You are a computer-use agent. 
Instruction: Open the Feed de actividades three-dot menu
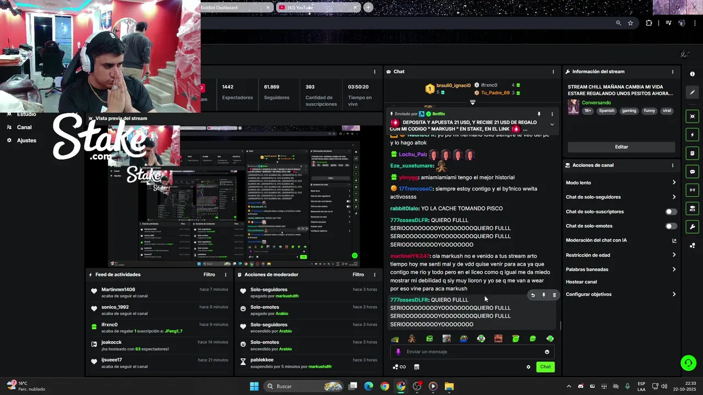click(x=225, y=275)
